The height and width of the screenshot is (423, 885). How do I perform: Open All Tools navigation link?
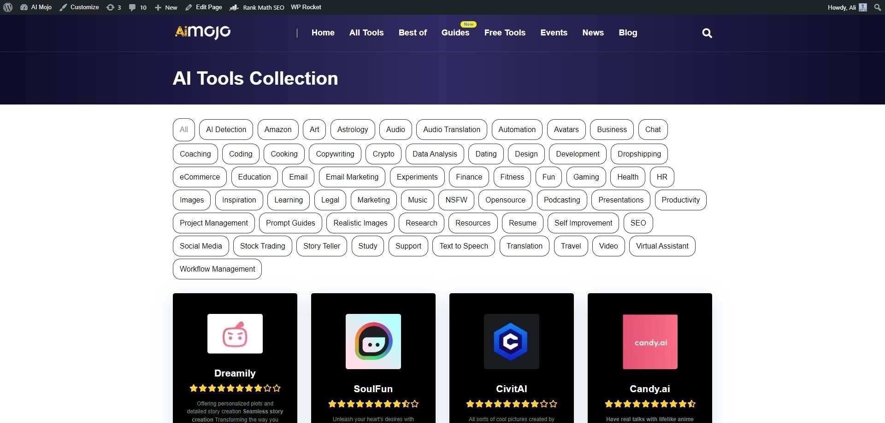coord(366,33)
